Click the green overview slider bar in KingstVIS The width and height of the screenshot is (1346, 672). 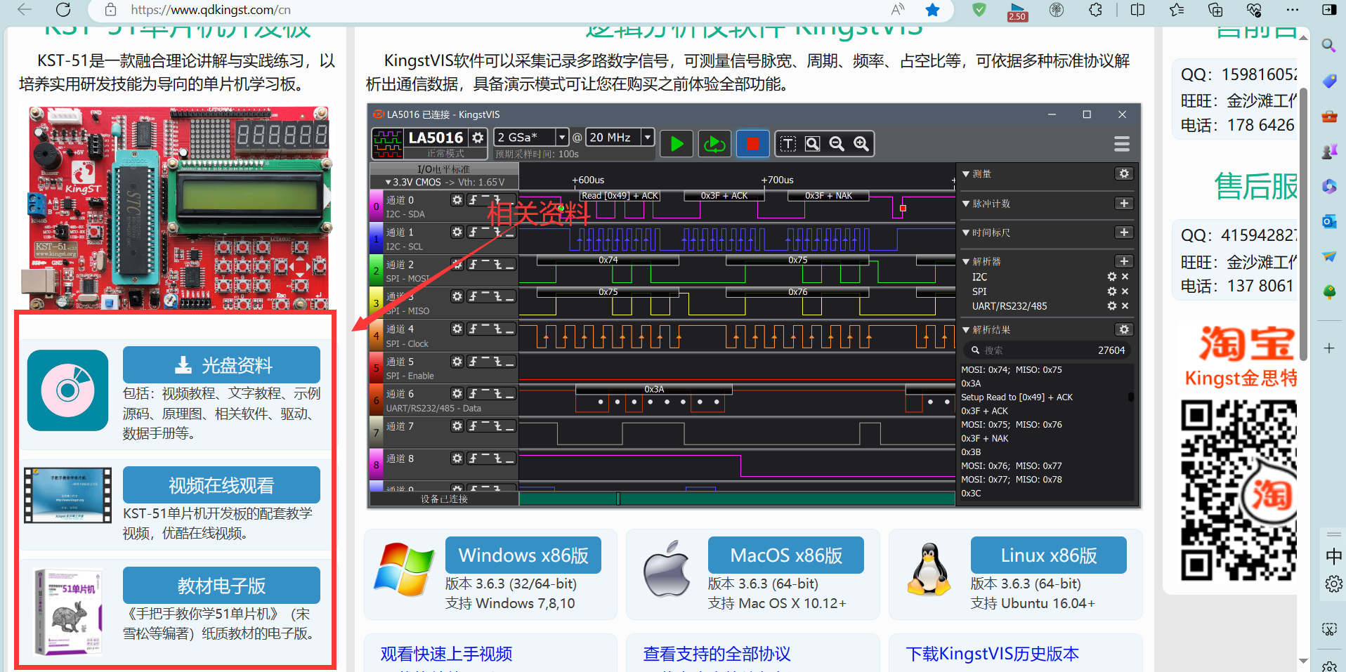[x=737, y=499]
